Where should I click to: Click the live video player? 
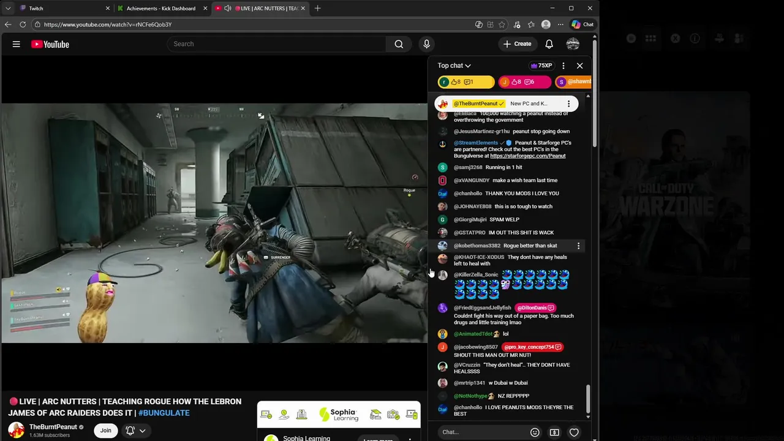[214, 223]
